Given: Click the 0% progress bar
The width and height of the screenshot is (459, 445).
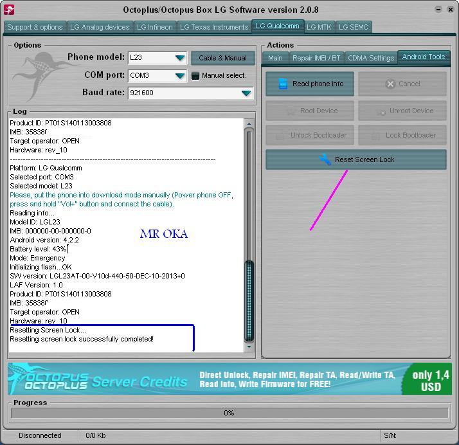Looking at the screenshot, I should (x=230, y=413).
